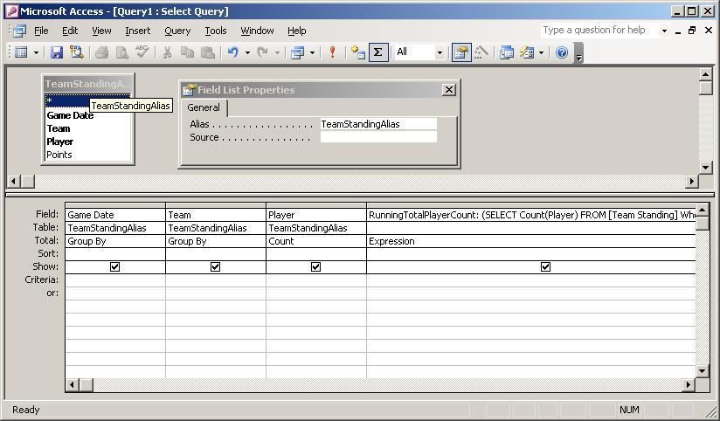Click the Microsoft Access Help icon
720x421 pixels.
[x=562, y=52]
